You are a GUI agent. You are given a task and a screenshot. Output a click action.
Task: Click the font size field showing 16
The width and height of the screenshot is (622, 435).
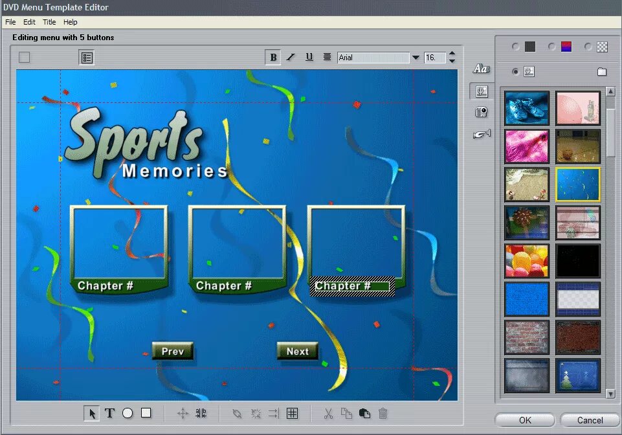click(x=435, y=58)
